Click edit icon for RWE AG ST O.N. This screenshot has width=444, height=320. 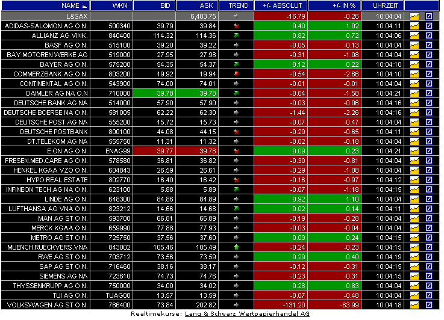coord(429,257)
